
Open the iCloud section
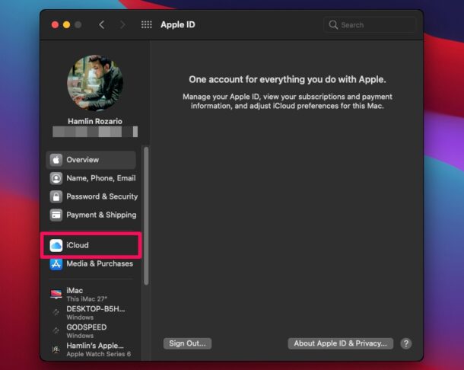tap(91, 245)
